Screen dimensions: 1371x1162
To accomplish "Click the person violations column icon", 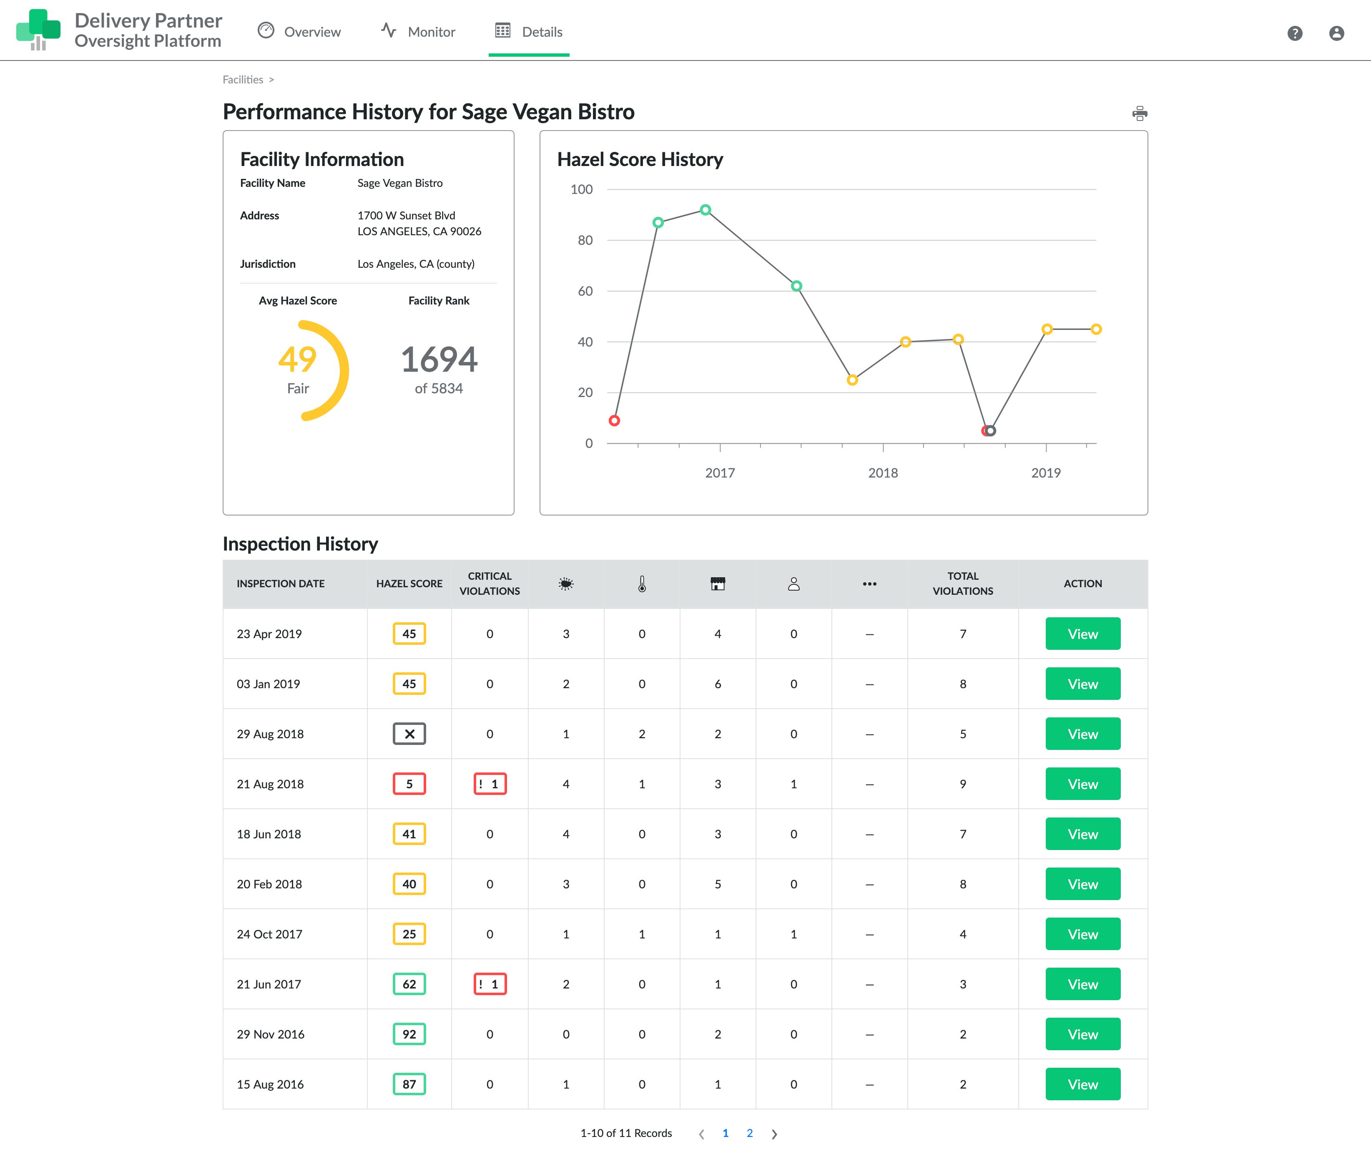I will coord(793,583).
